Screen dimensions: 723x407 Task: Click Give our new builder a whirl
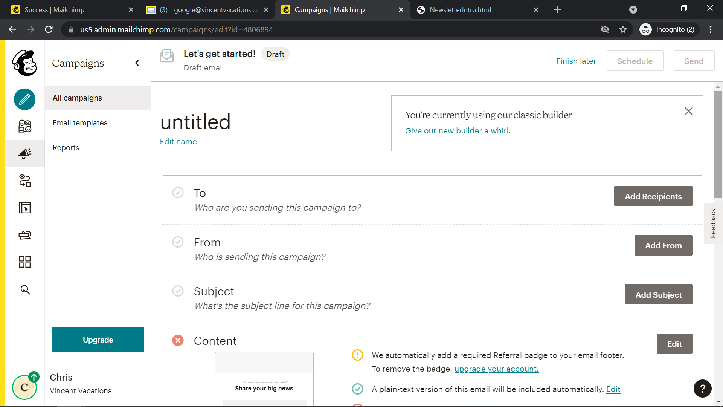point(457,131)
